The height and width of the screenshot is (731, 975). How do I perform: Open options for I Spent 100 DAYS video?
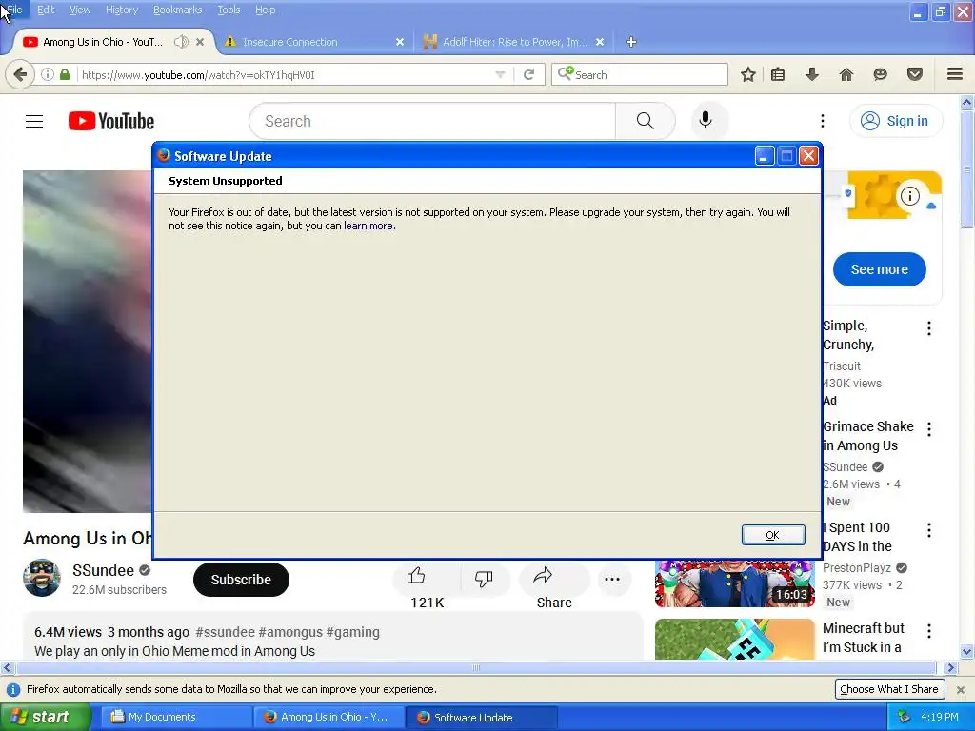click(x=929, y=530)
